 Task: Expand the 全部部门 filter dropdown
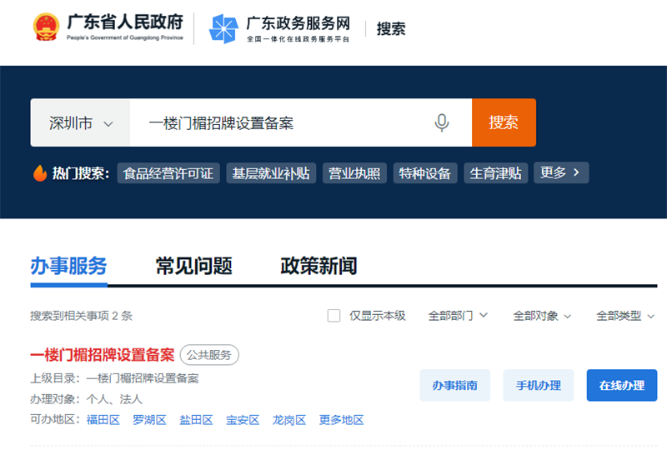(458, 316)
